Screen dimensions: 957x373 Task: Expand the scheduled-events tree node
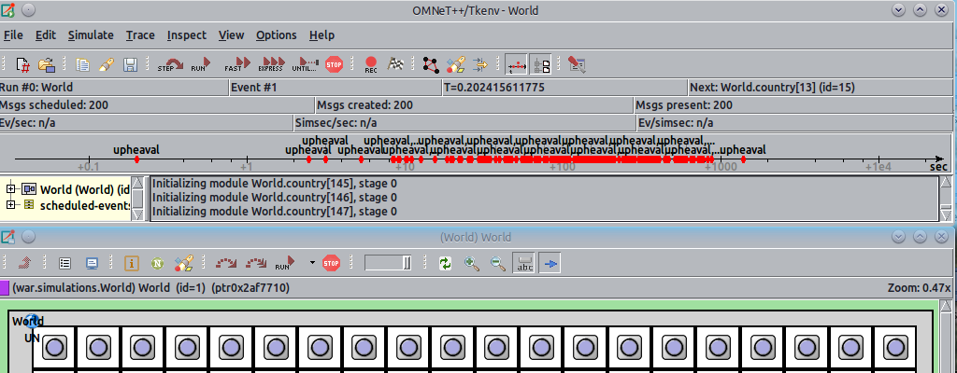click(x=11, y=204)
